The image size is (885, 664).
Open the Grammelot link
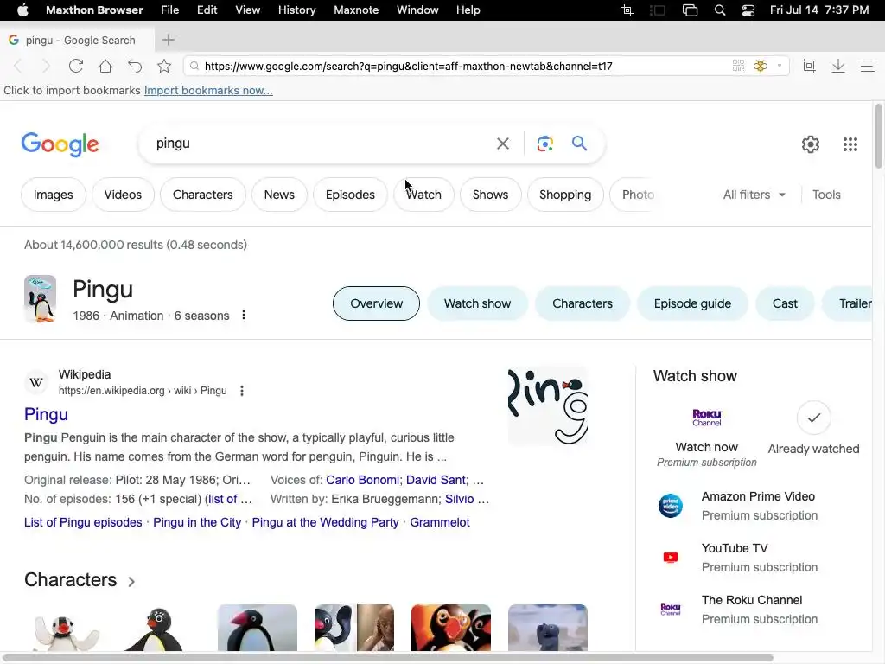click(440, 522)
